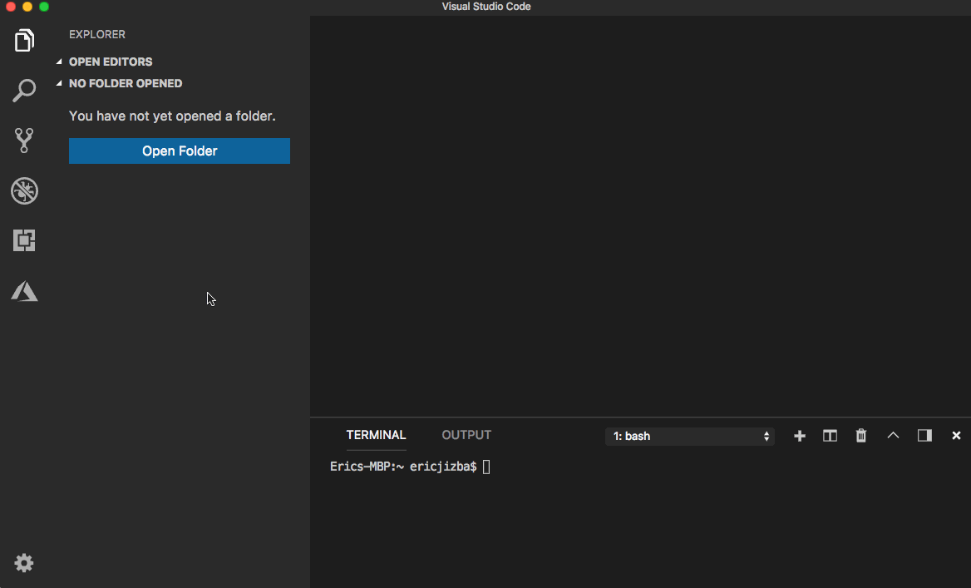Viewport: 971px width, 588px height.
Task: Open the Source Control view icon
Action: 24,141
